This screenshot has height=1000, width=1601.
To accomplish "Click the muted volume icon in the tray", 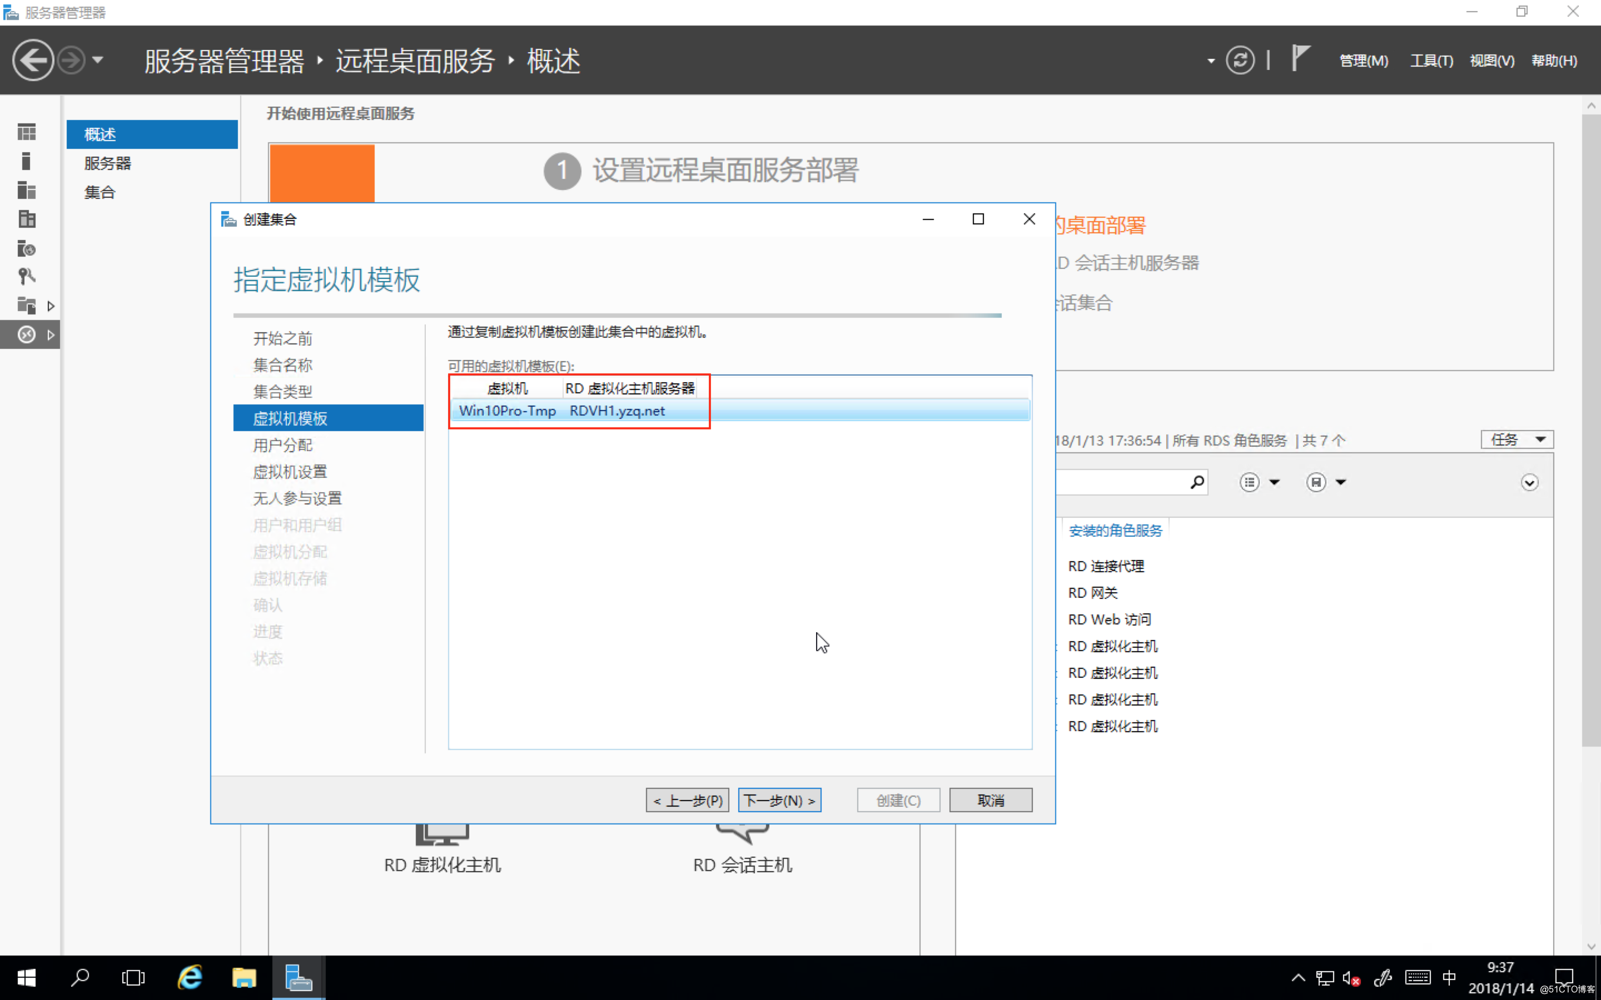I will [x=1351, y=978].
